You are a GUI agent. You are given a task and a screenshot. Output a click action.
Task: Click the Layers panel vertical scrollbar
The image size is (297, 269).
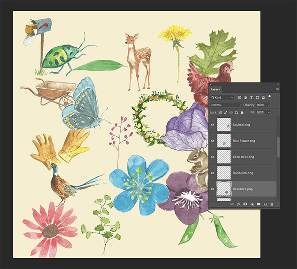278,148
